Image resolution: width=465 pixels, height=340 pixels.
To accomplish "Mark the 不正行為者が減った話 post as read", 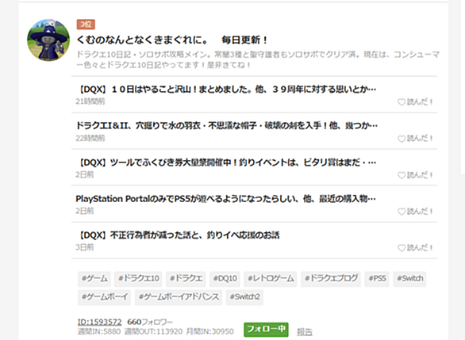I will [x=415, y=248].
